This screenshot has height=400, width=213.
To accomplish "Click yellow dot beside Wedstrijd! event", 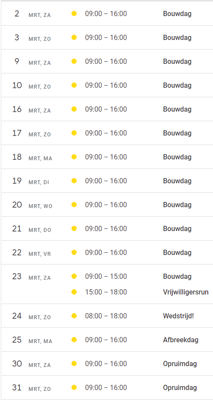I will point(74,316).
